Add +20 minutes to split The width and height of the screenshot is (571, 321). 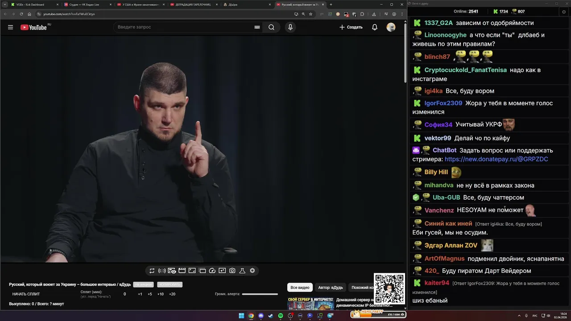[172, 294]
